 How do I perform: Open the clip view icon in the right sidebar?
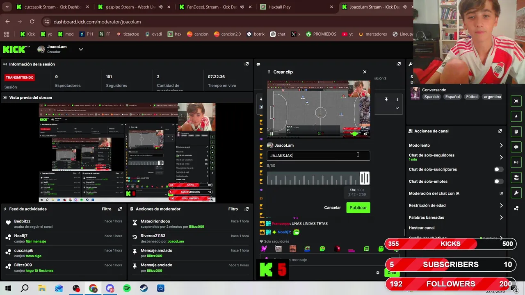pyautogui.click(x=516, y=101)
